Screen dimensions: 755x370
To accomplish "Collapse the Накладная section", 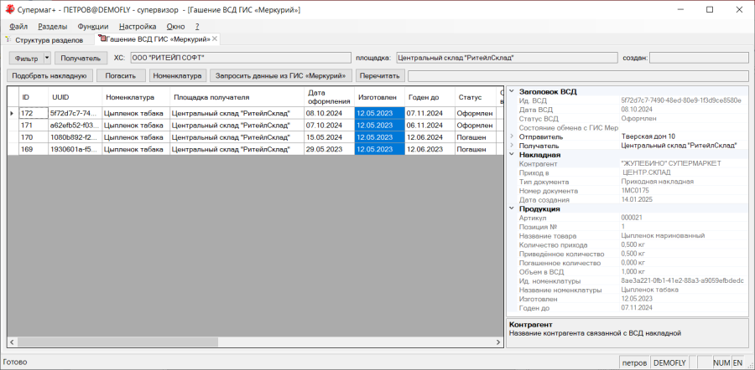I will point(512,155).
